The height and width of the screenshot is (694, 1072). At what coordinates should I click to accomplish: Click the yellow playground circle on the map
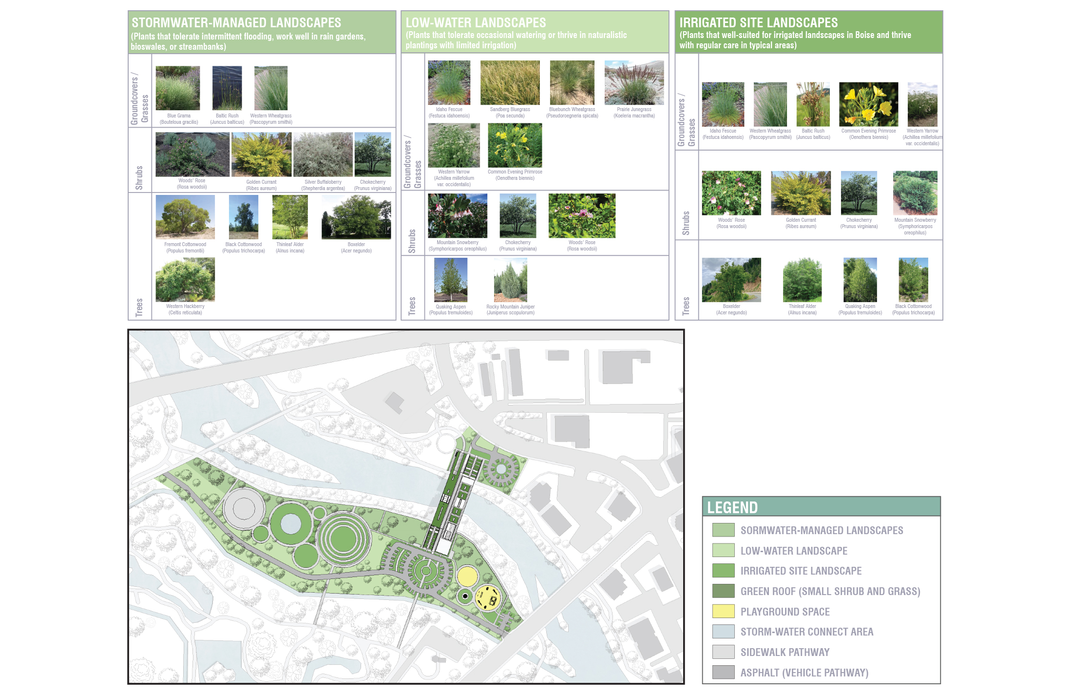point(467,577)
